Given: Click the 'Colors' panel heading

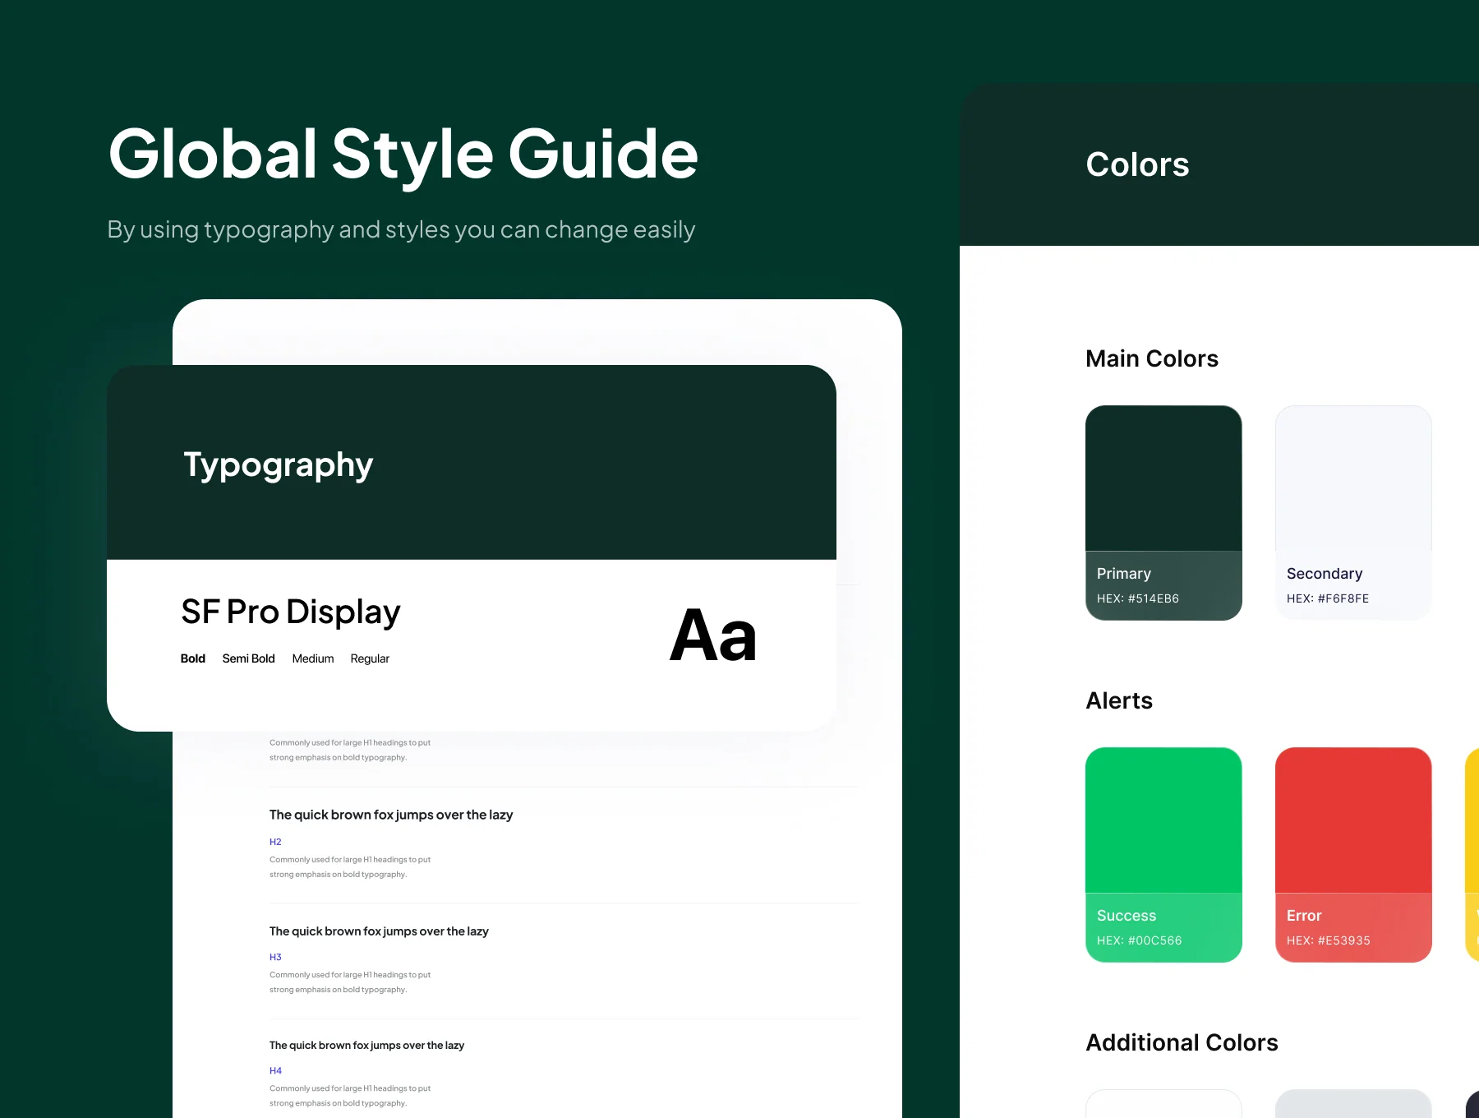Looking at the screenshot, I should pyautogui.click(x=1137, y=164).
